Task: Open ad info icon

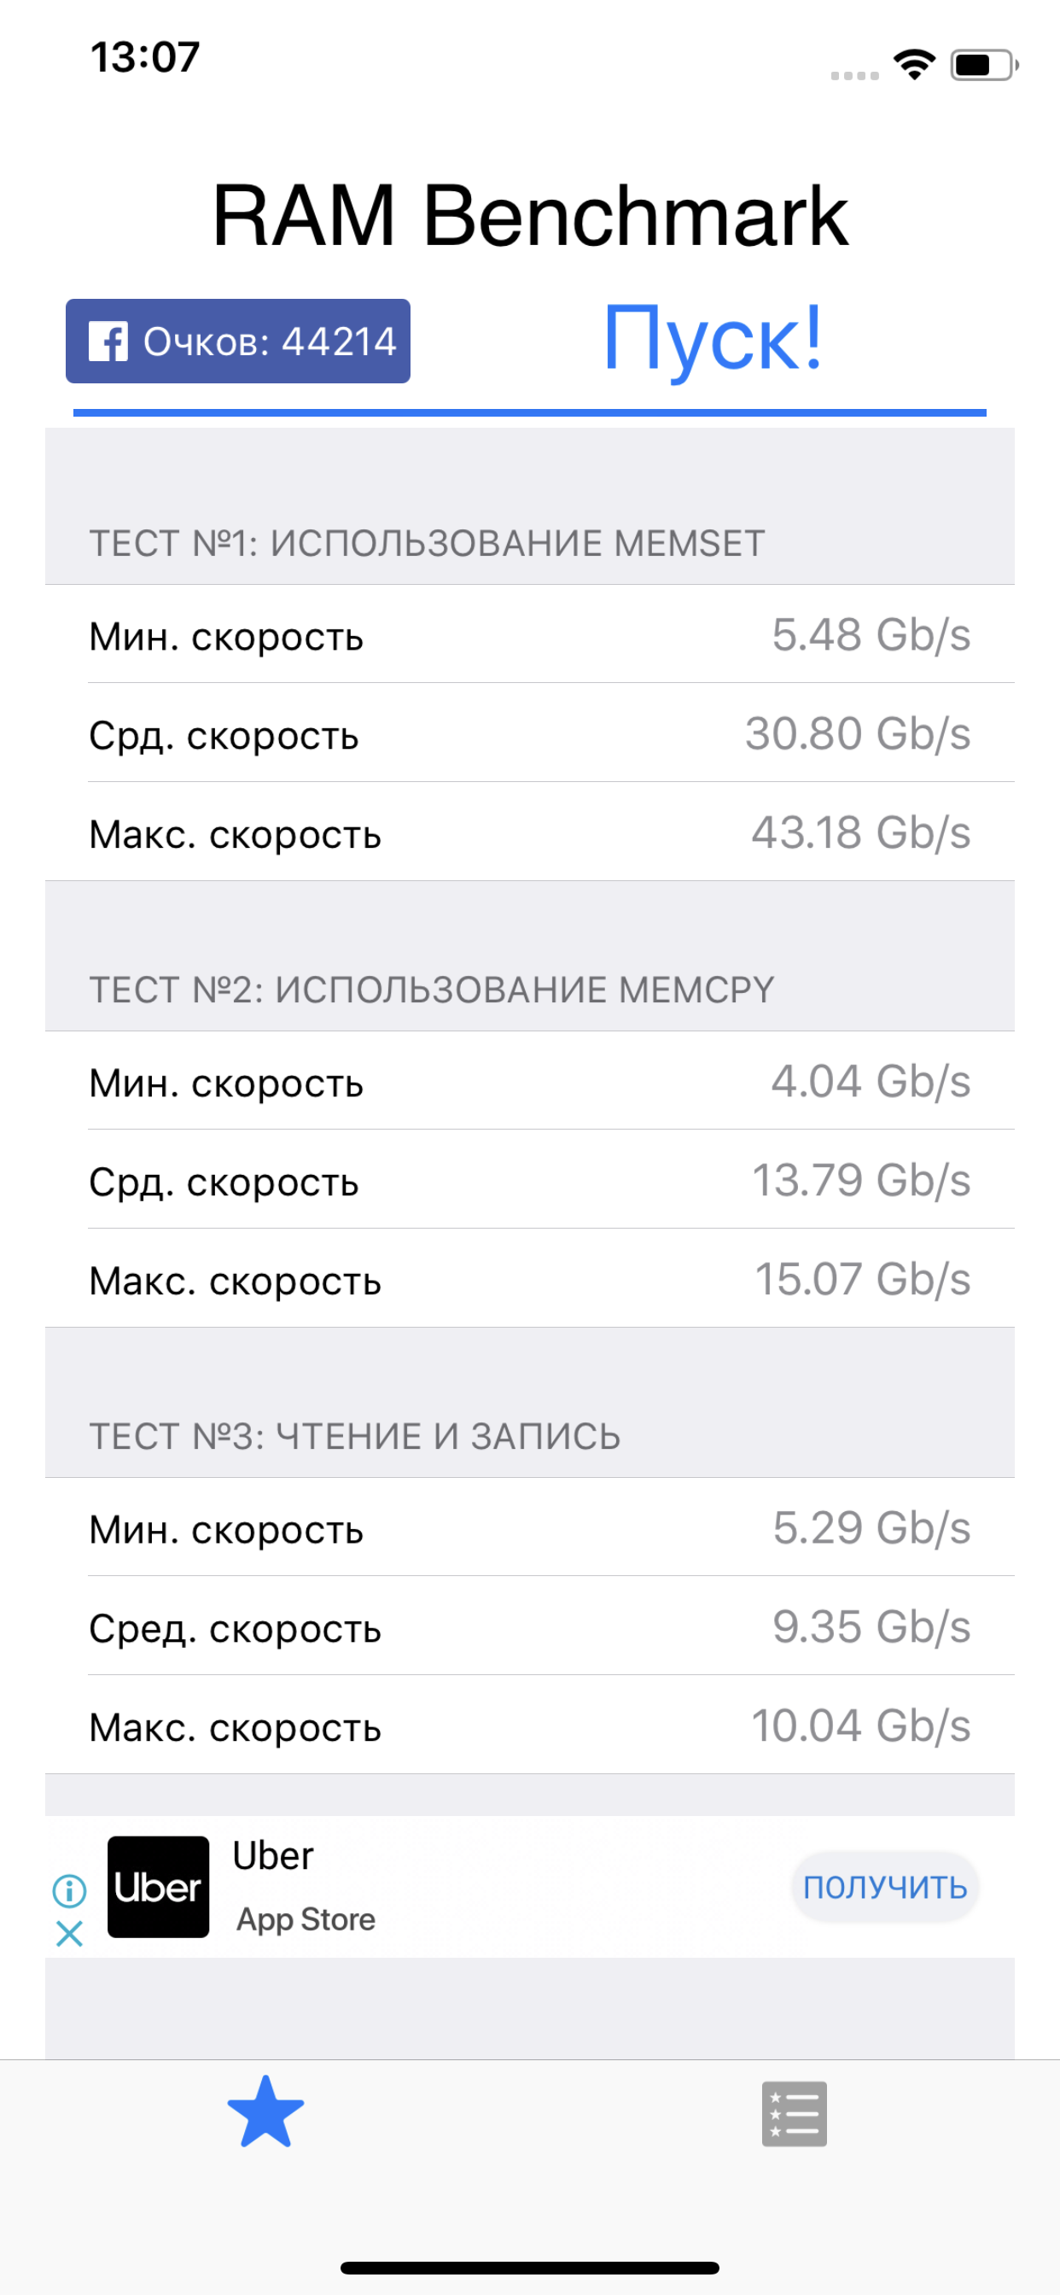Action: point(69,1889)
